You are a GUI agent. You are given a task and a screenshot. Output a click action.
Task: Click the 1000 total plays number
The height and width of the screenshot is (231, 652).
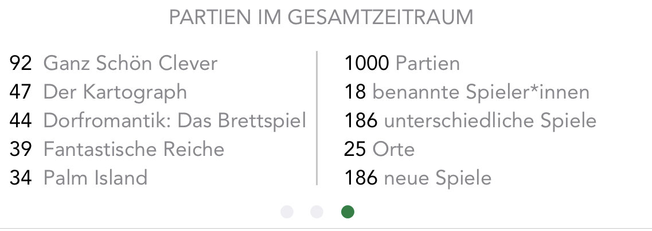click(367, 63)
